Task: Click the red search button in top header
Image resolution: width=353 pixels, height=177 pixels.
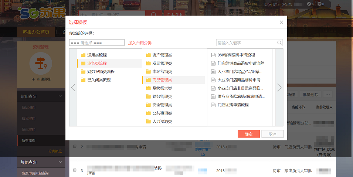Action: [152, 14]
